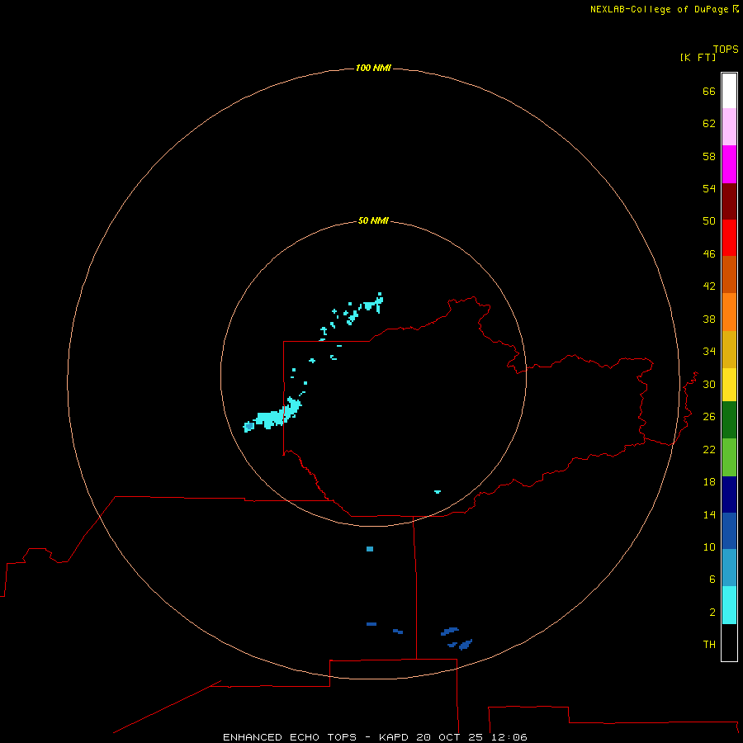Click the dark orange 46 kft swatch
This screenshot has width=743, height=743.
point(729,275)
